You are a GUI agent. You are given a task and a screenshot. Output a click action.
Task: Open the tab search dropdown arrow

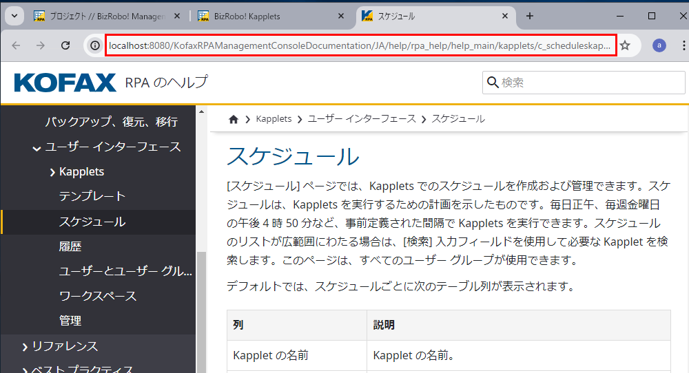coord(14,17)
